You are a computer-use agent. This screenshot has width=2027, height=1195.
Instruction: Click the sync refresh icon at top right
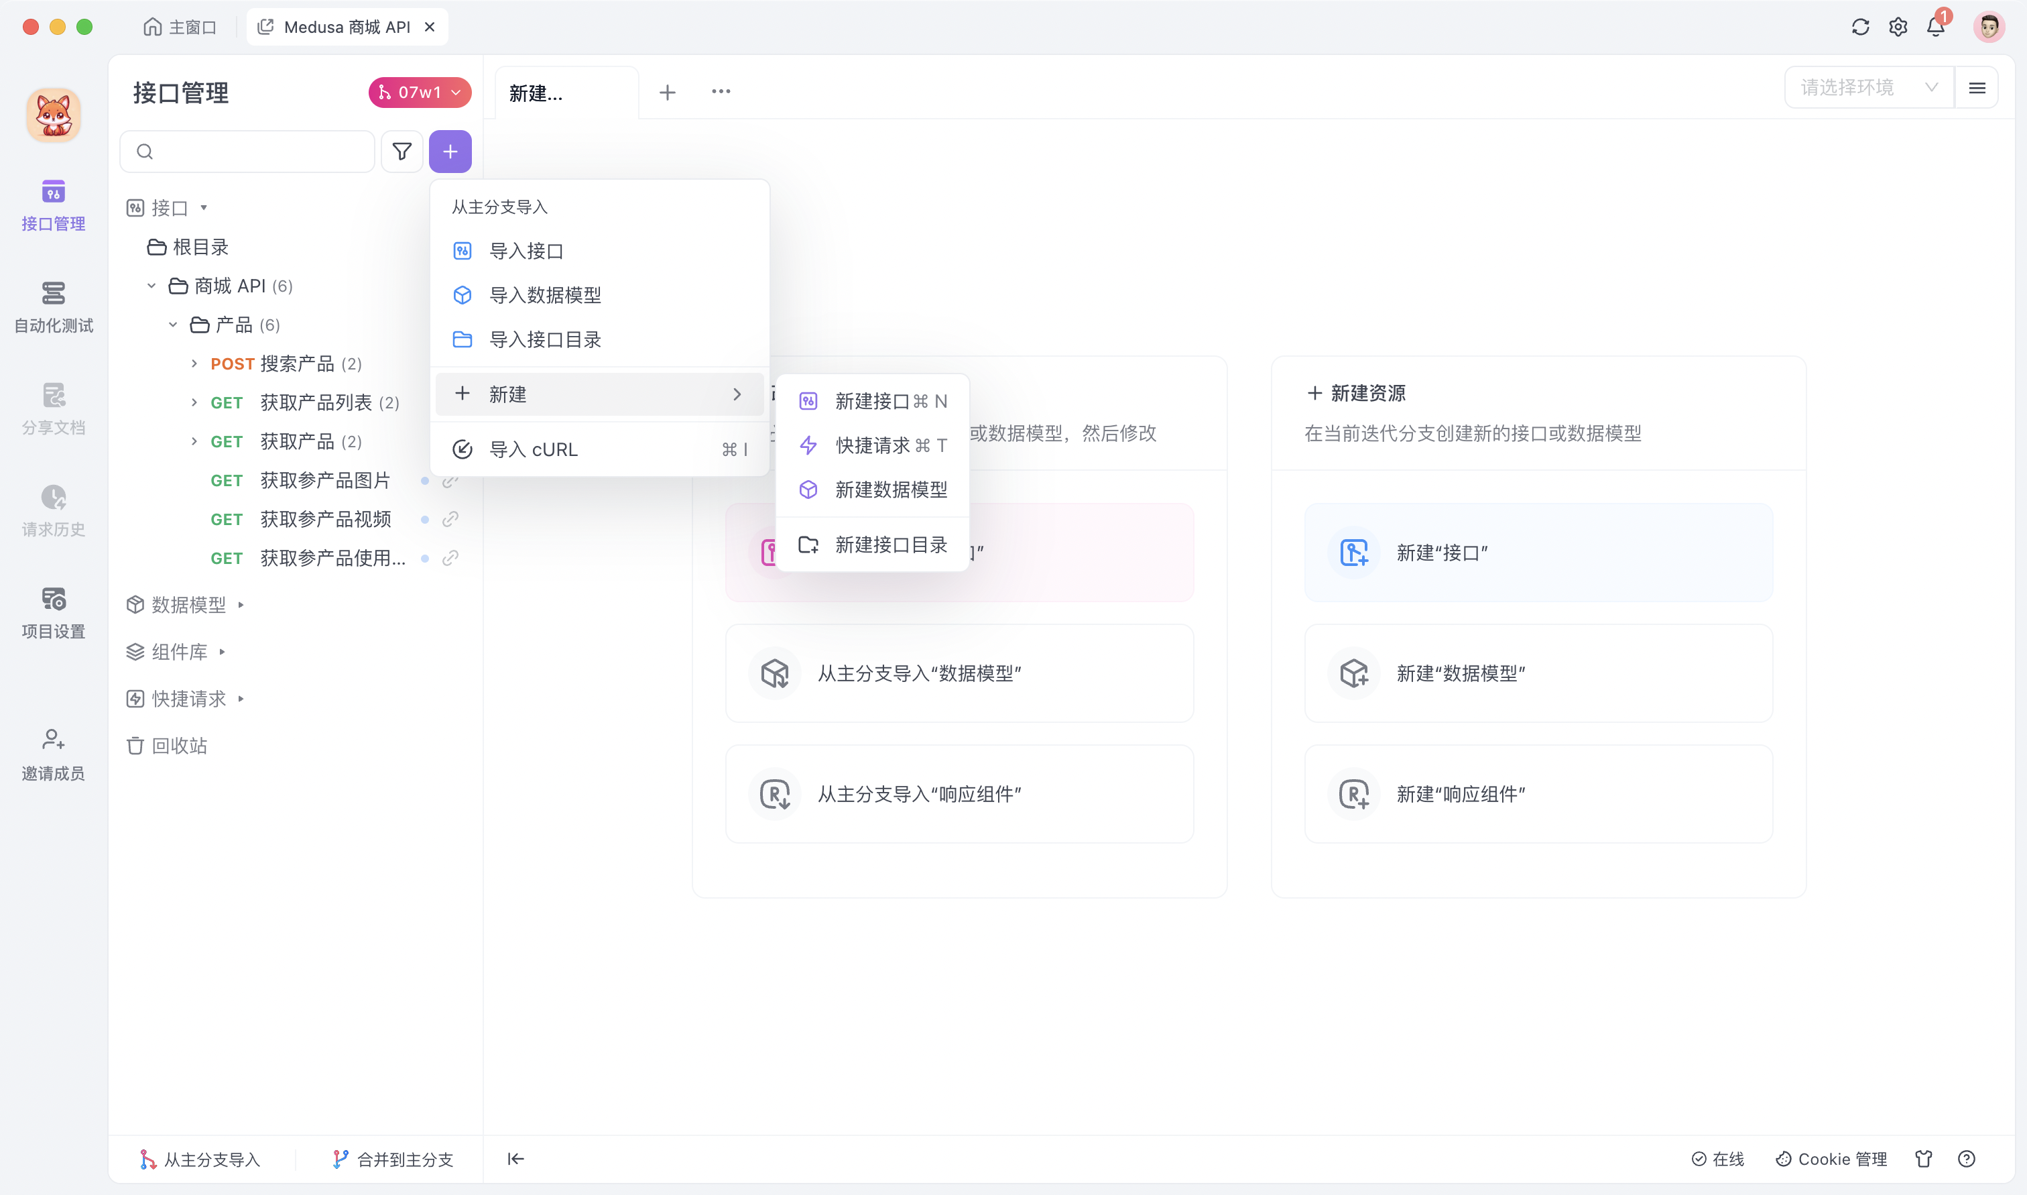click(x=1859, y=27)
